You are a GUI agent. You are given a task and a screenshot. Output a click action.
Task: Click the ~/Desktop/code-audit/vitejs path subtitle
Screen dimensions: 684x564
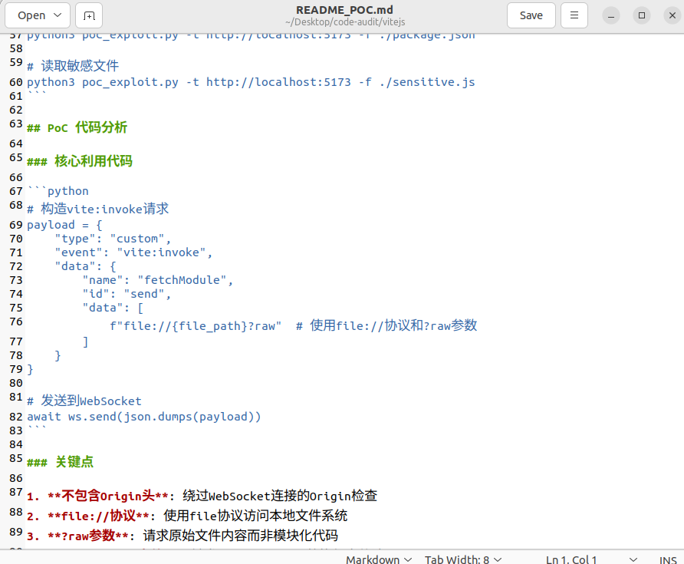click(x=345, y=21)
